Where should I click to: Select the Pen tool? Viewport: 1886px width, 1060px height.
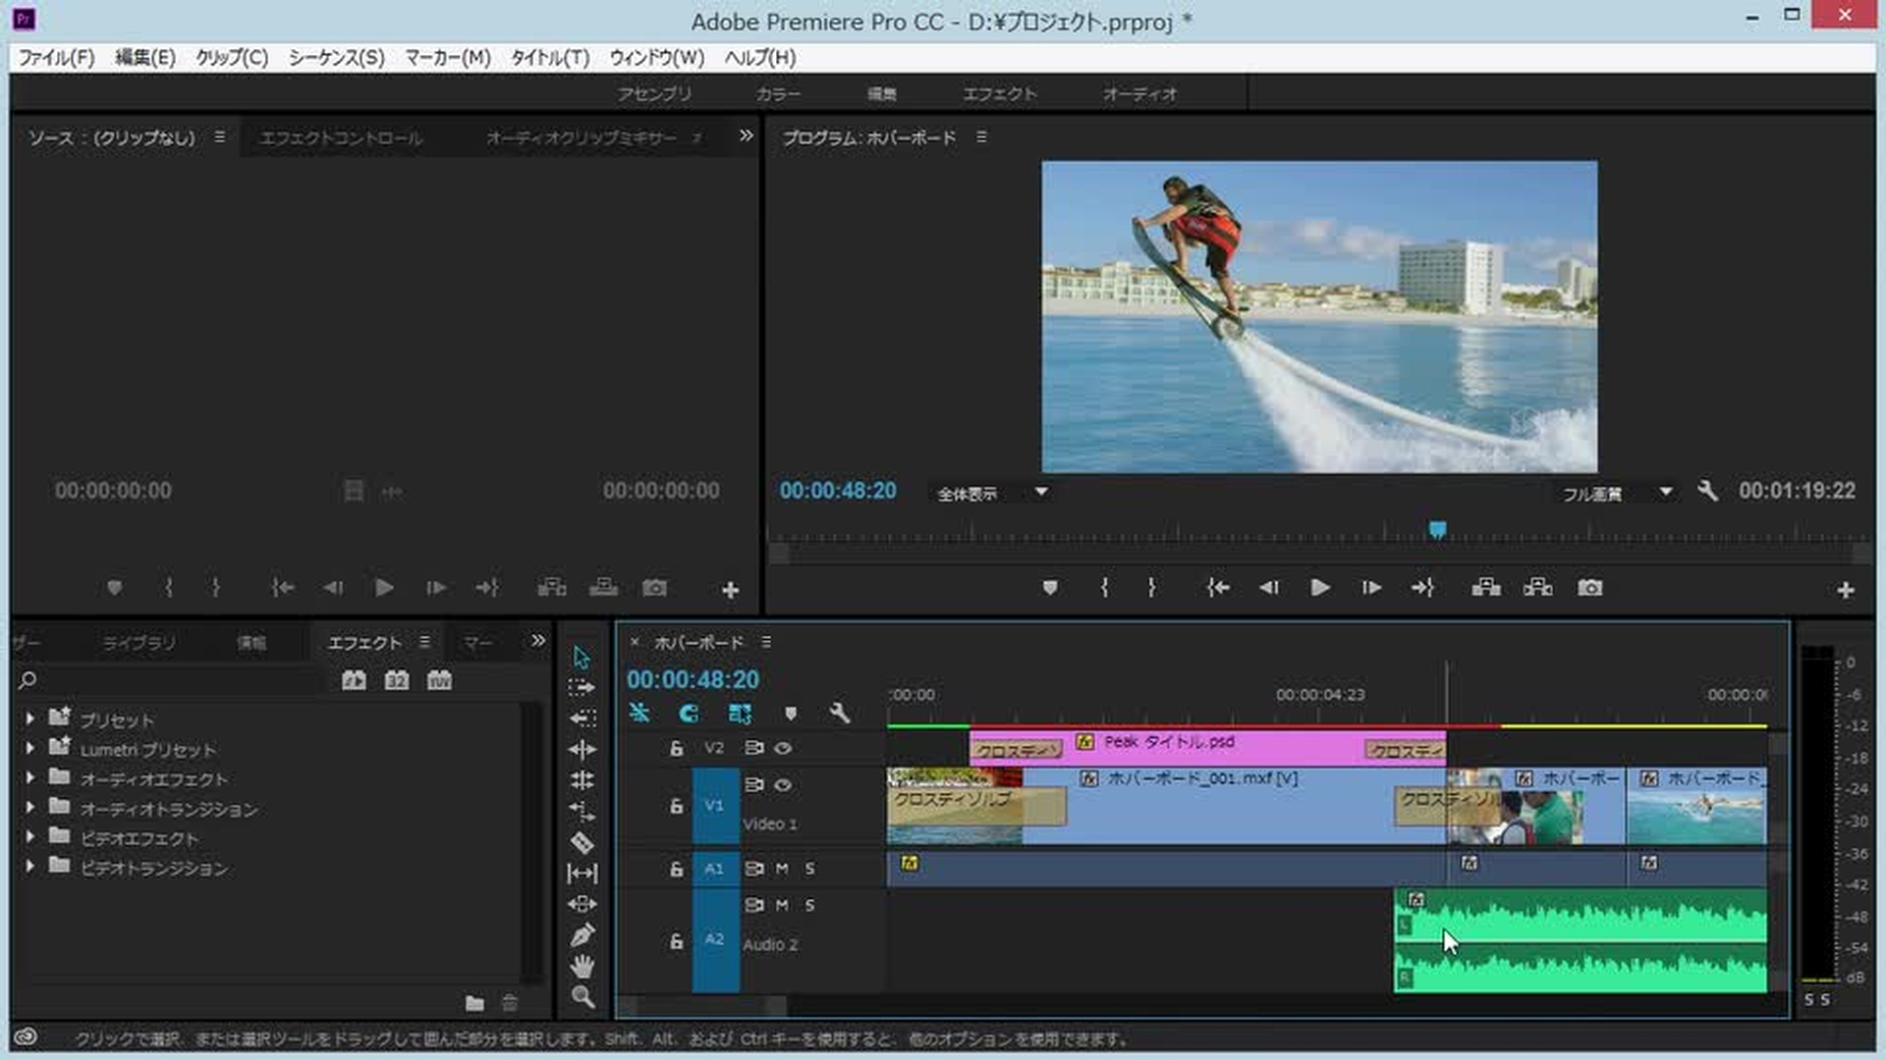click(582, 935)
